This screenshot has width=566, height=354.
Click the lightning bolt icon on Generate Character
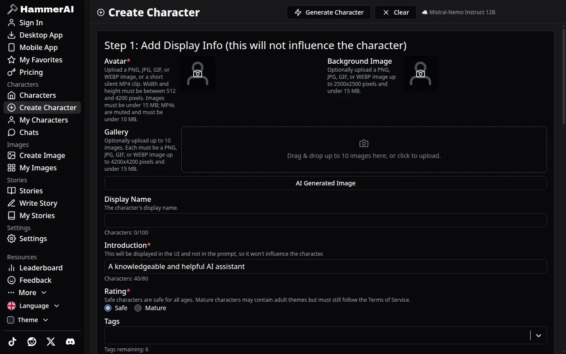pos(298,12)
